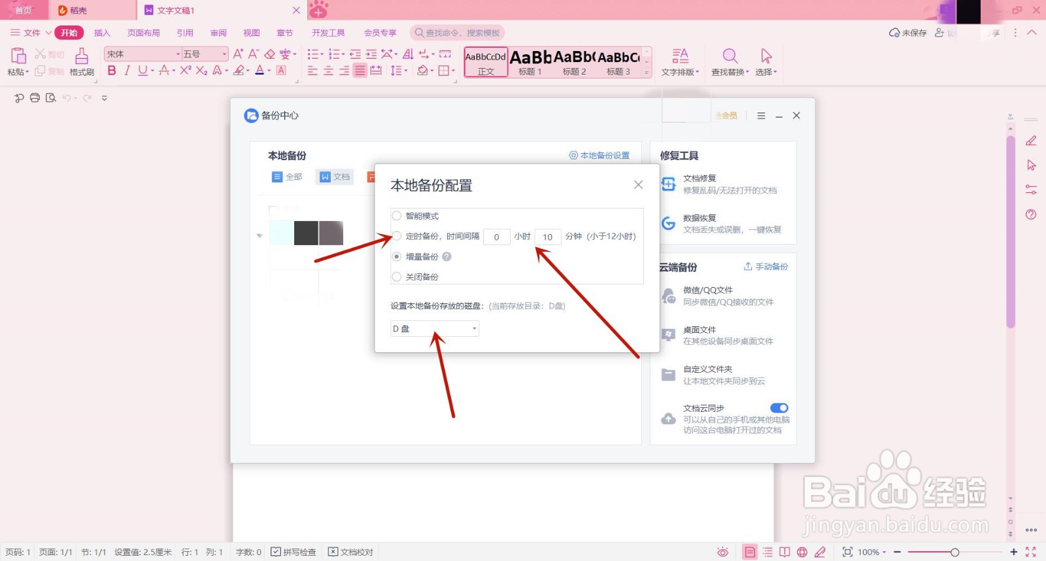Apply the 正文 style

click(486, 63)
